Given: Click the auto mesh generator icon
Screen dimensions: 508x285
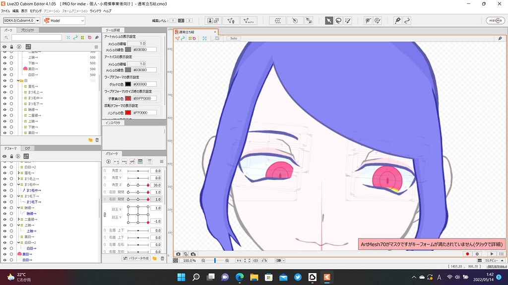Looking at the screenshot, I should (248, 20).
